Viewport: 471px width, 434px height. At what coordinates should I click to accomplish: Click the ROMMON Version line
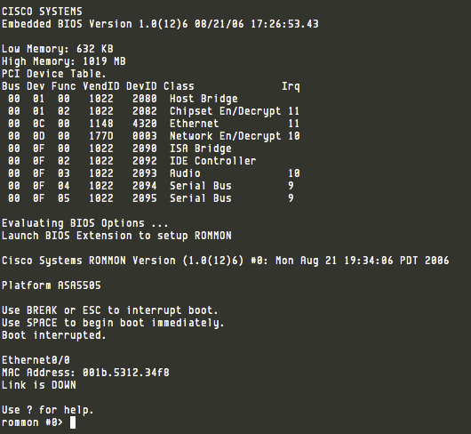(x=226, y=261)
